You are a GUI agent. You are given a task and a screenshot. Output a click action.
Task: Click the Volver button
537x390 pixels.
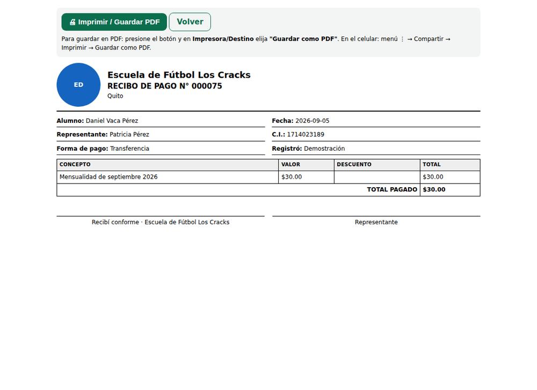point(190,22)
